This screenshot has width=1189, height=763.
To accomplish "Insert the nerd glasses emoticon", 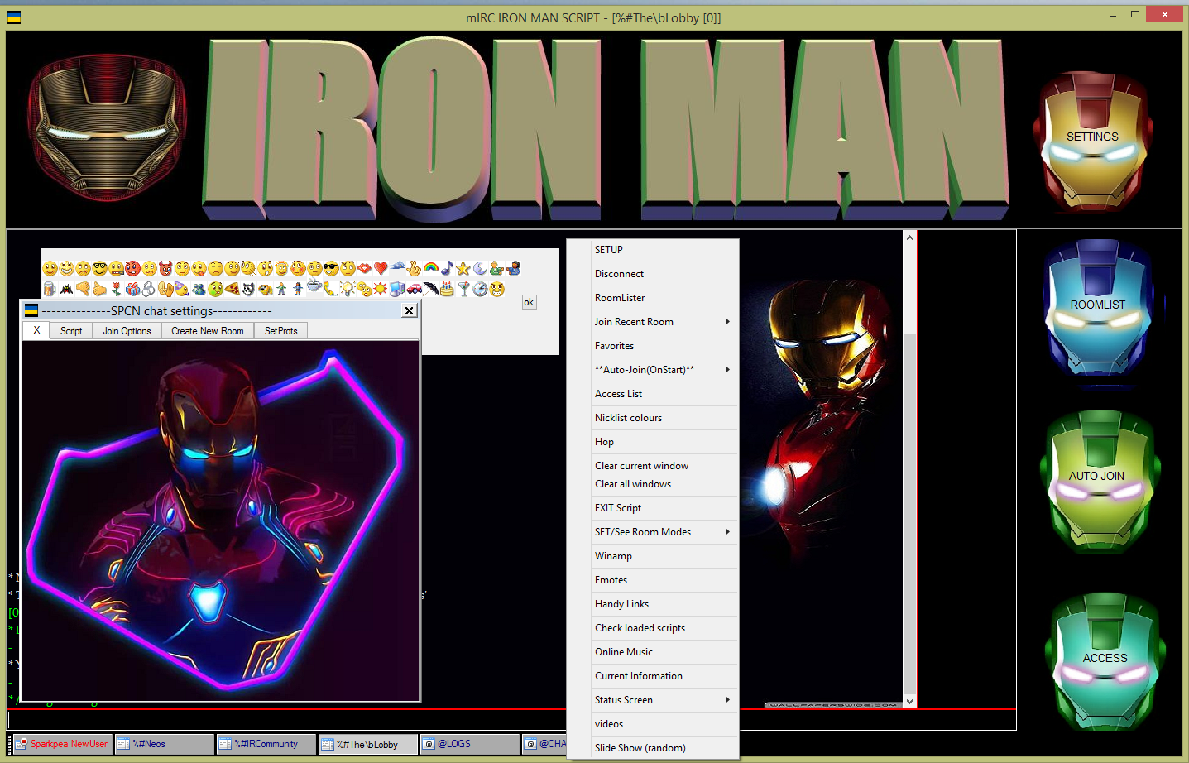I will click(x=100, y=268).
